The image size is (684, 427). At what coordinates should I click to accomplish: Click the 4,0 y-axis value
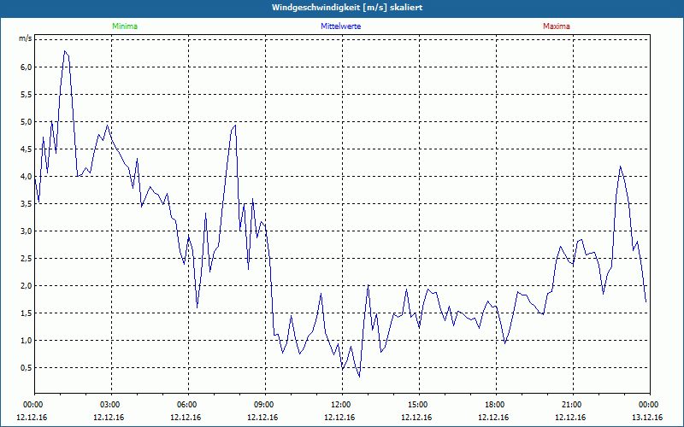[x=27, y=177]
